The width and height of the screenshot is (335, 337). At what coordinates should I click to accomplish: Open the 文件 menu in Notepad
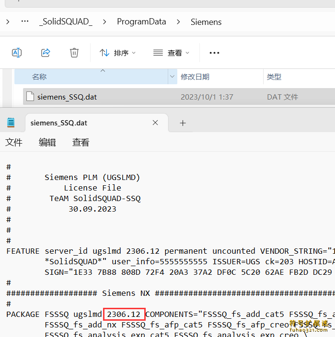click(14, 142)
